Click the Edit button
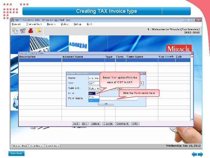The height and width of the screenshot is (158, 210). tap(85, 123)
